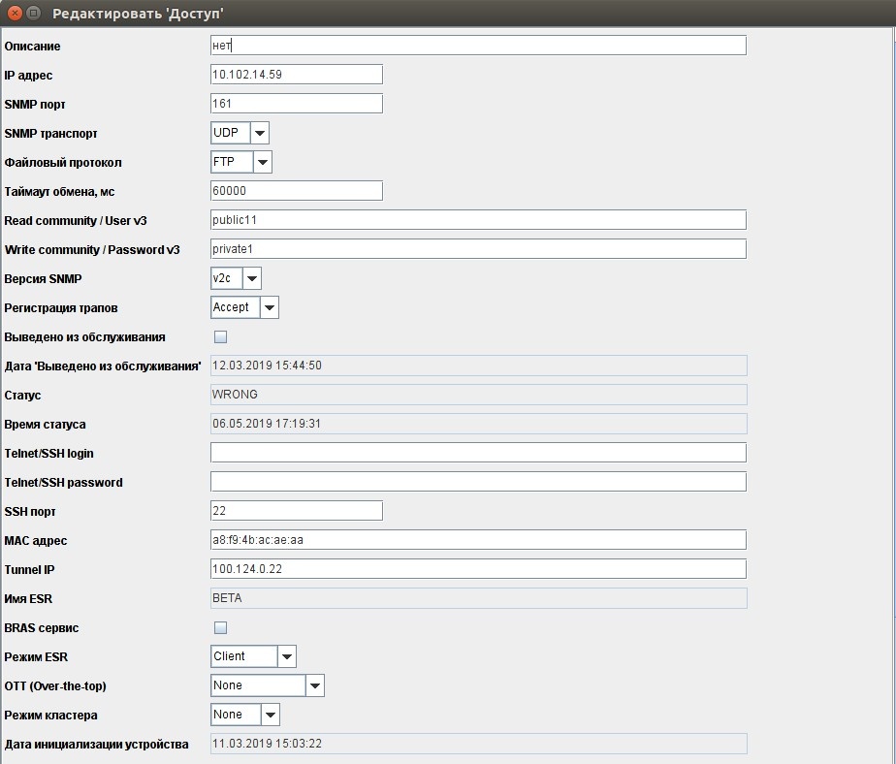
Task: Click the Таймаут обмена field
Action: click(296, 191)
